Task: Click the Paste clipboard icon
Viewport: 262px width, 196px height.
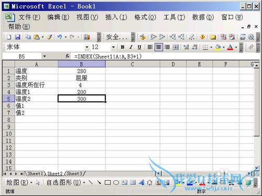Action: pos(37,37)
